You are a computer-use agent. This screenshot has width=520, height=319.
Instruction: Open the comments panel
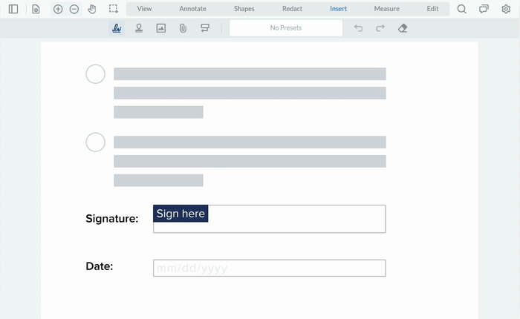point(484,9)
